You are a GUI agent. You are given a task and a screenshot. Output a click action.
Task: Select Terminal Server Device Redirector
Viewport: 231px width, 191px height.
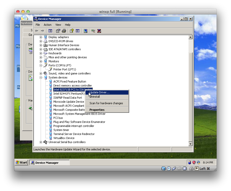(x=74, y=134)
